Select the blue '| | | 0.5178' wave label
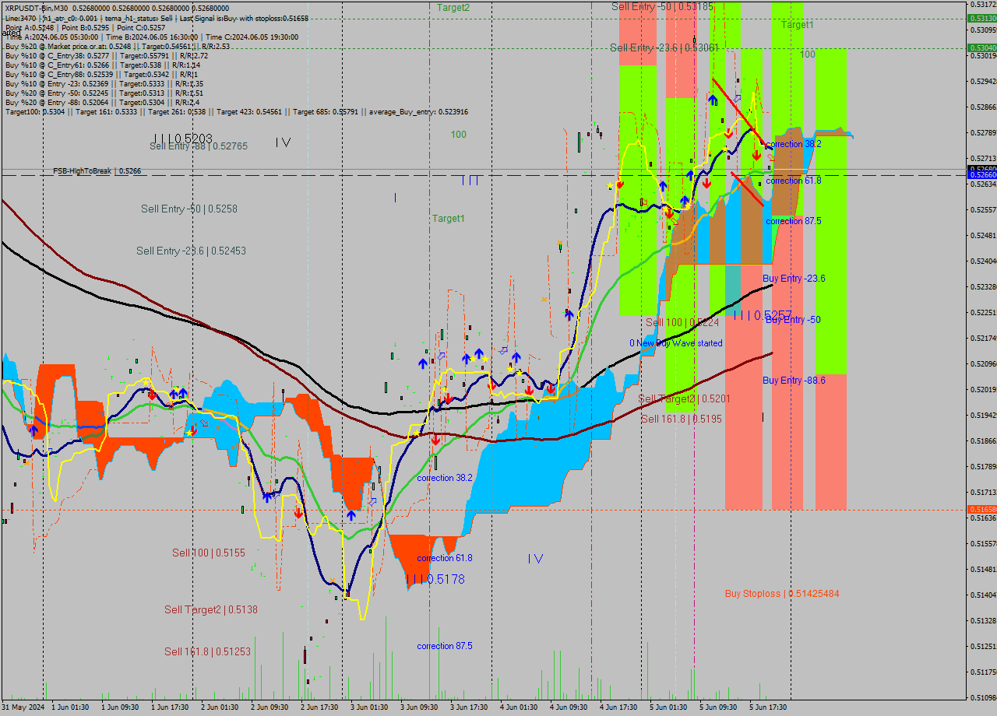Screen dimensions: 997x716 click(435, 579)
